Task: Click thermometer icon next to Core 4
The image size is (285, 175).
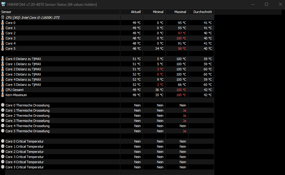Action: [x=2, y=43]
